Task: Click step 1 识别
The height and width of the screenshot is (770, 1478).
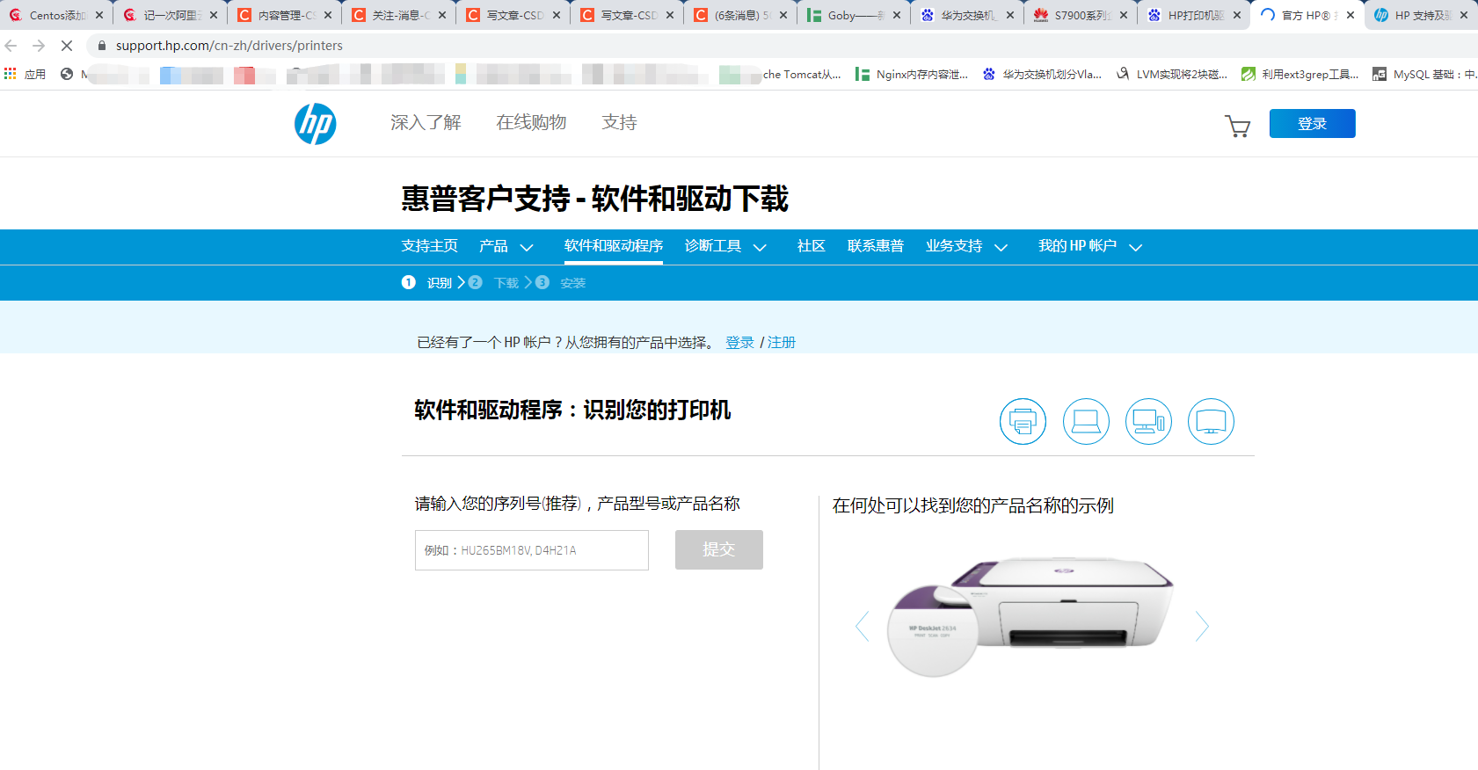Action: click(x=427, y=283)
